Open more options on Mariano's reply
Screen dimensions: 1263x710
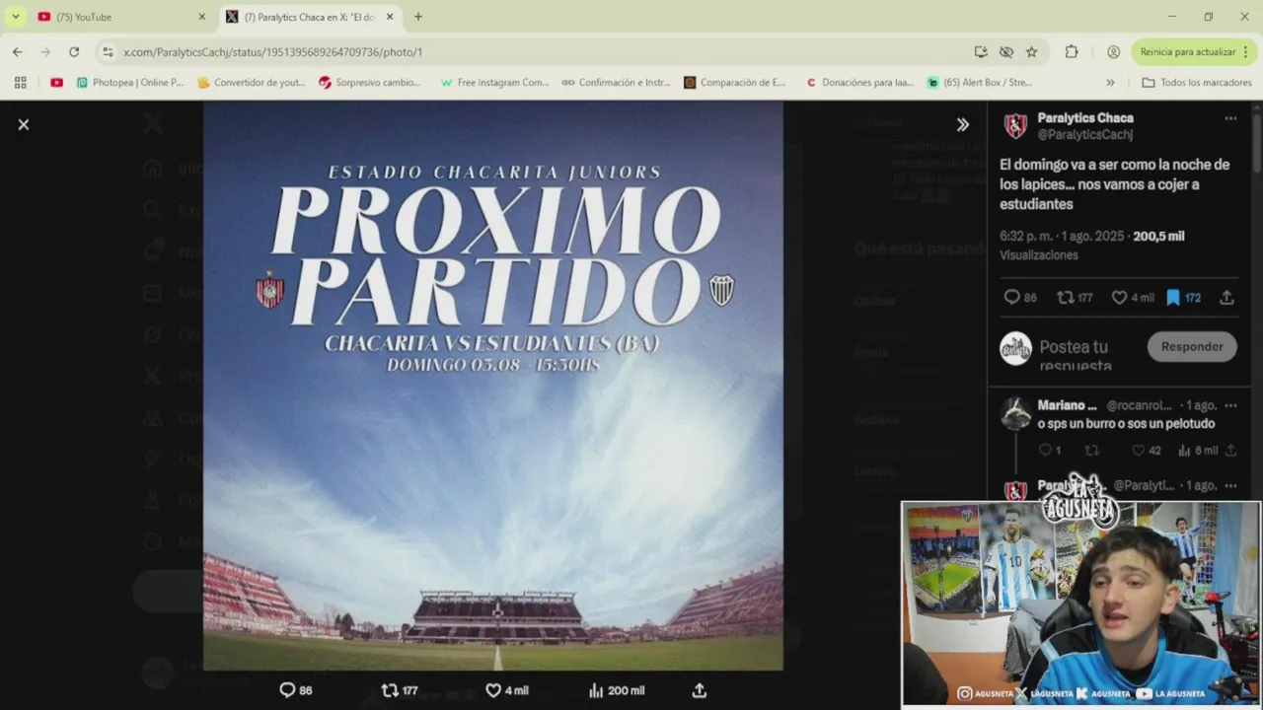(1230, 405)
